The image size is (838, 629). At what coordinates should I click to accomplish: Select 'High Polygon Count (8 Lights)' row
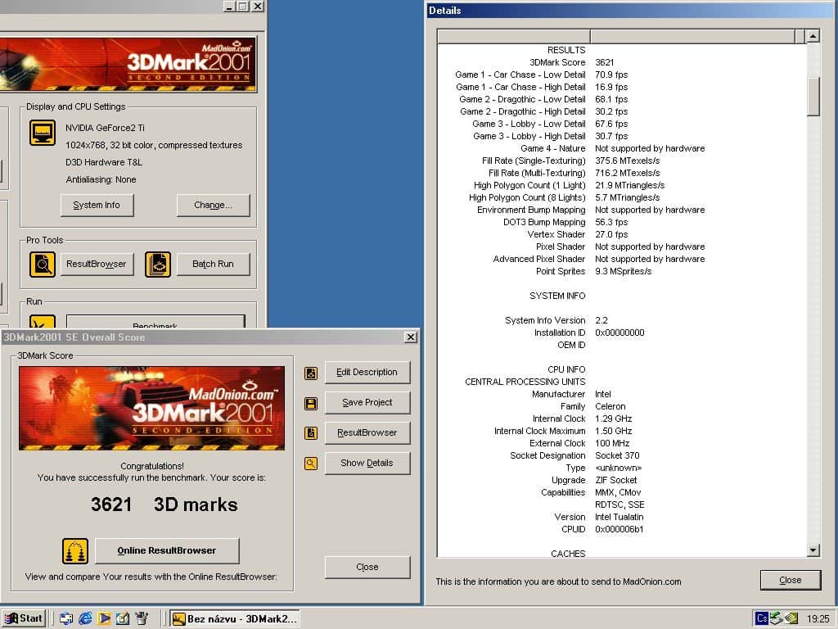pyautogui.click(x=622, y=198)
